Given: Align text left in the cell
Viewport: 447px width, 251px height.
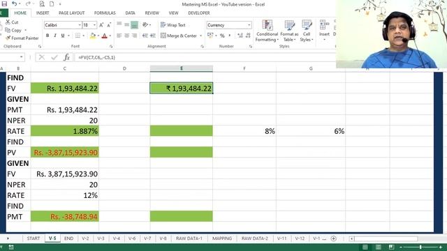Looking at the screenshot, I should tap(119, 36).
